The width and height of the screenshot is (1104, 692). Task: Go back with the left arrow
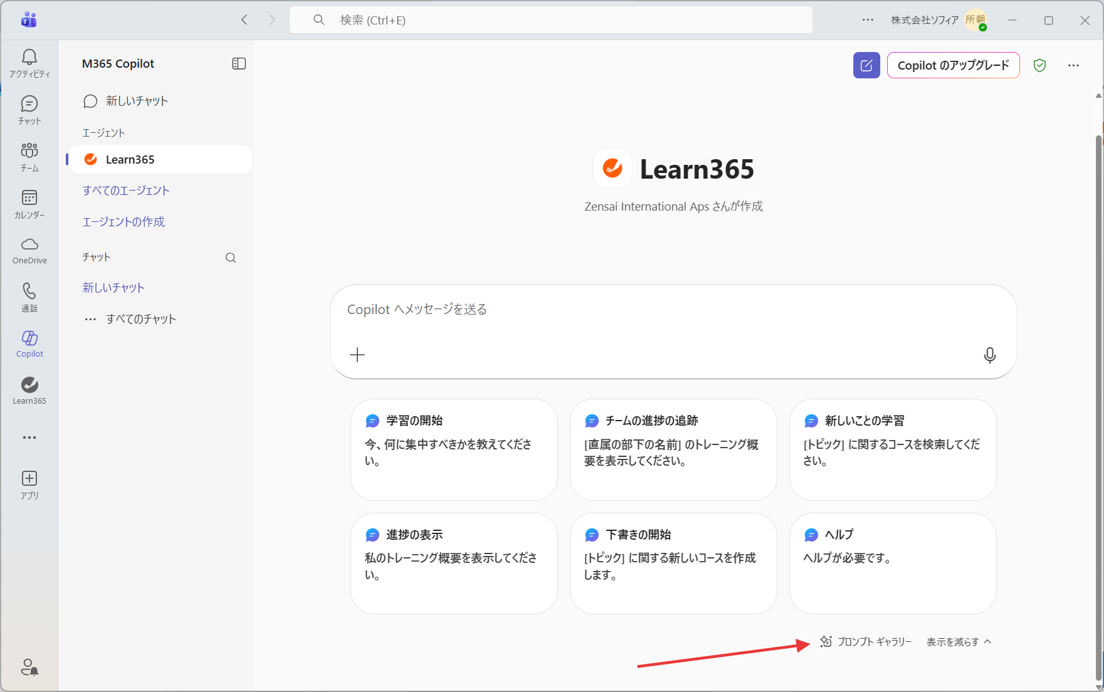pos(244,20)
